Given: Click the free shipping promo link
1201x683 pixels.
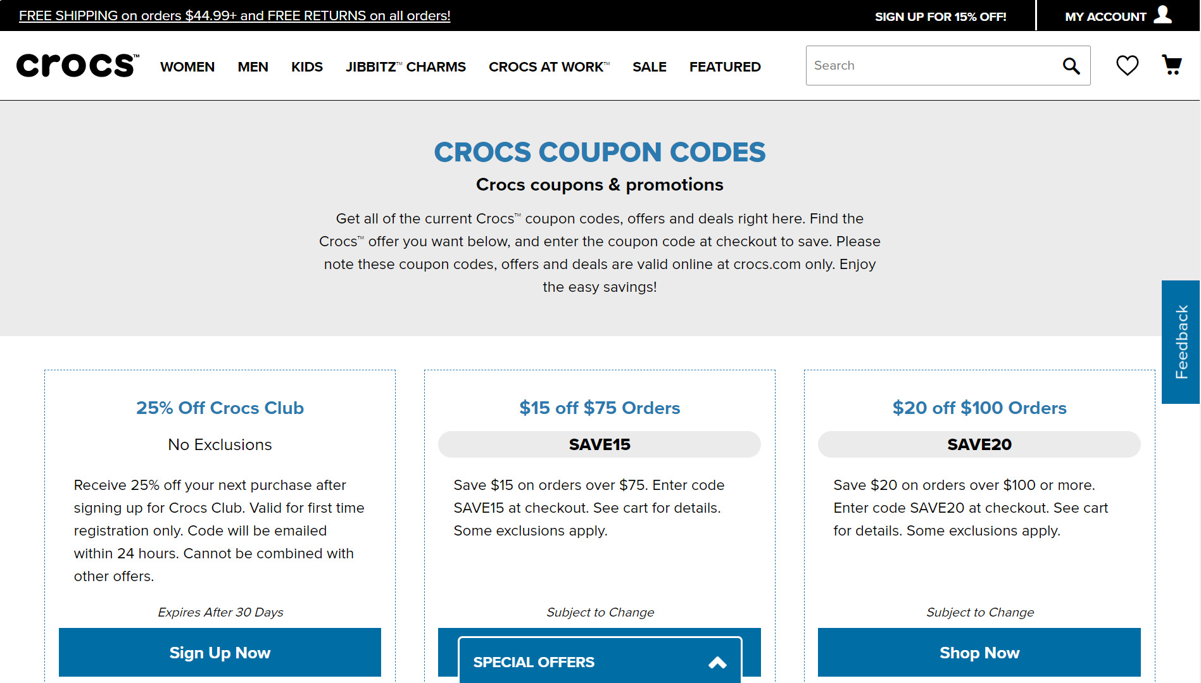Looking at the screenshot, I should coord(234,16).
